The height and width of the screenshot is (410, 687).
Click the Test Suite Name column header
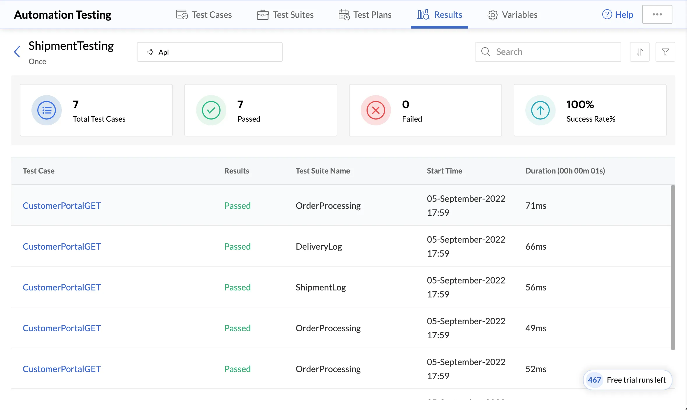point(323,171)
